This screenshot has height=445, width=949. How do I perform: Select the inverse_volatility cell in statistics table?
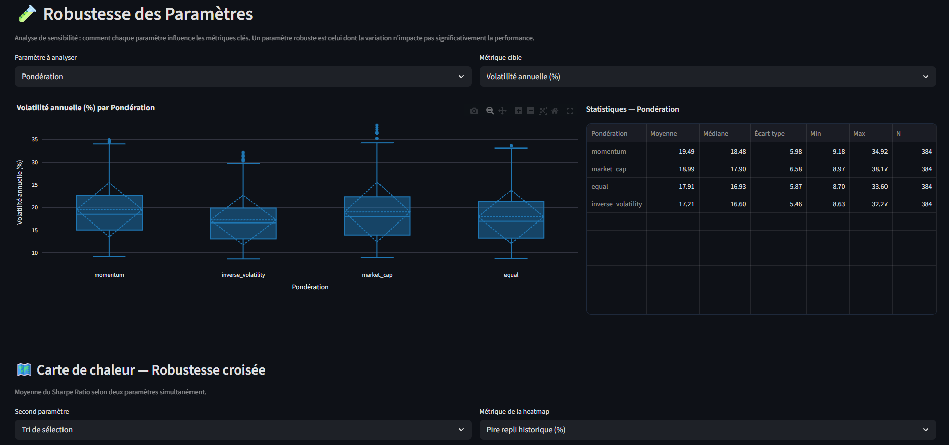616,204
